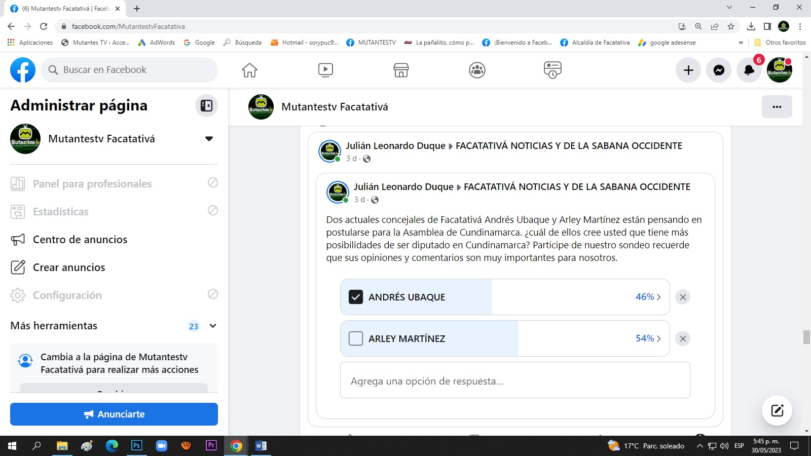The image size is (811, 456).
Task: Open the FACATATIVÁ NOTICIAS group link in the outer post header
Action: (x=569, y=146)
